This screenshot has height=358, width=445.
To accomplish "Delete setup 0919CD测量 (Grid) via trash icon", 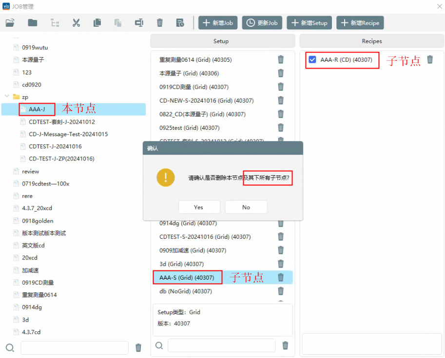I will 281,87.
